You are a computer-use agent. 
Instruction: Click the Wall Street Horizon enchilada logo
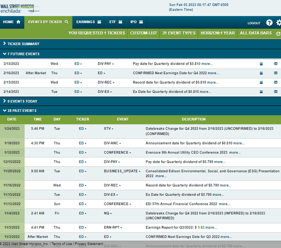pos(20,9)
